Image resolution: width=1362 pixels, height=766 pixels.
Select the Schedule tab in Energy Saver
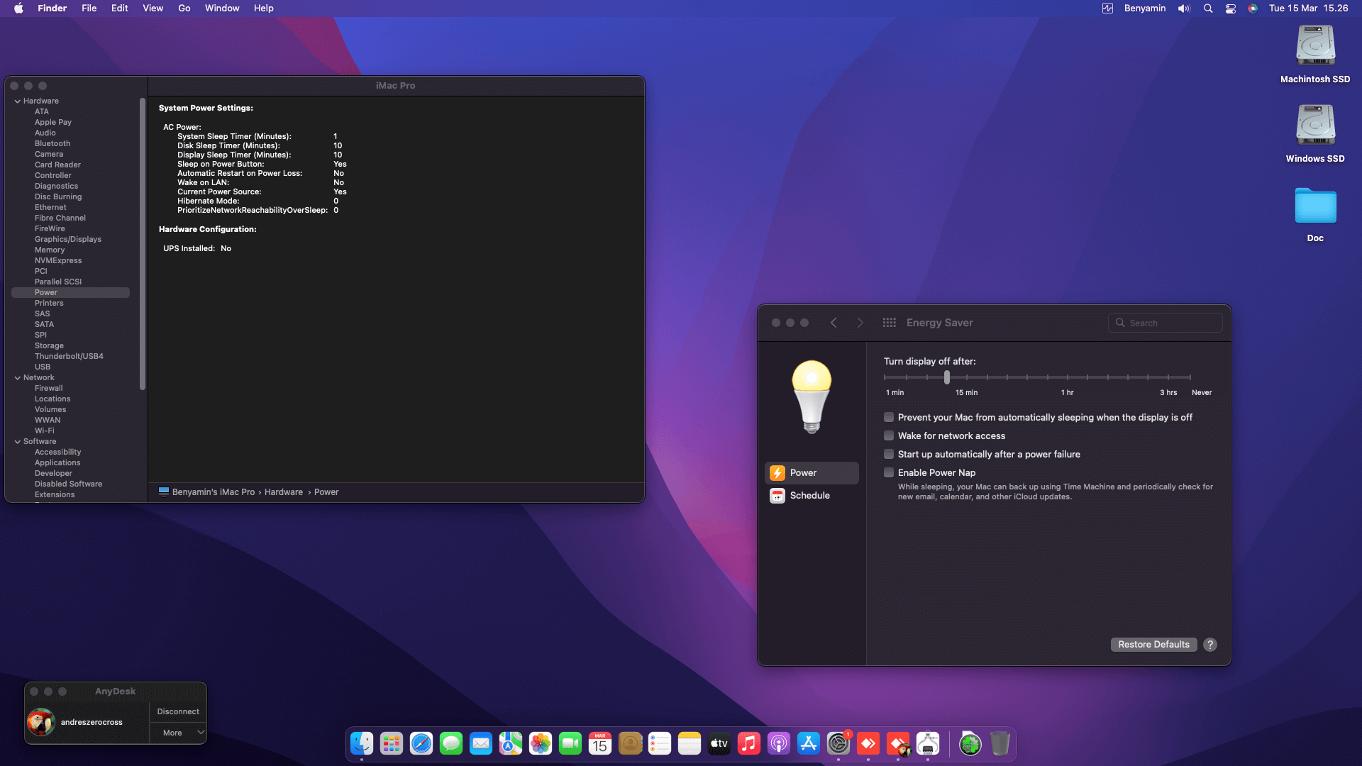tap(811, 496)
